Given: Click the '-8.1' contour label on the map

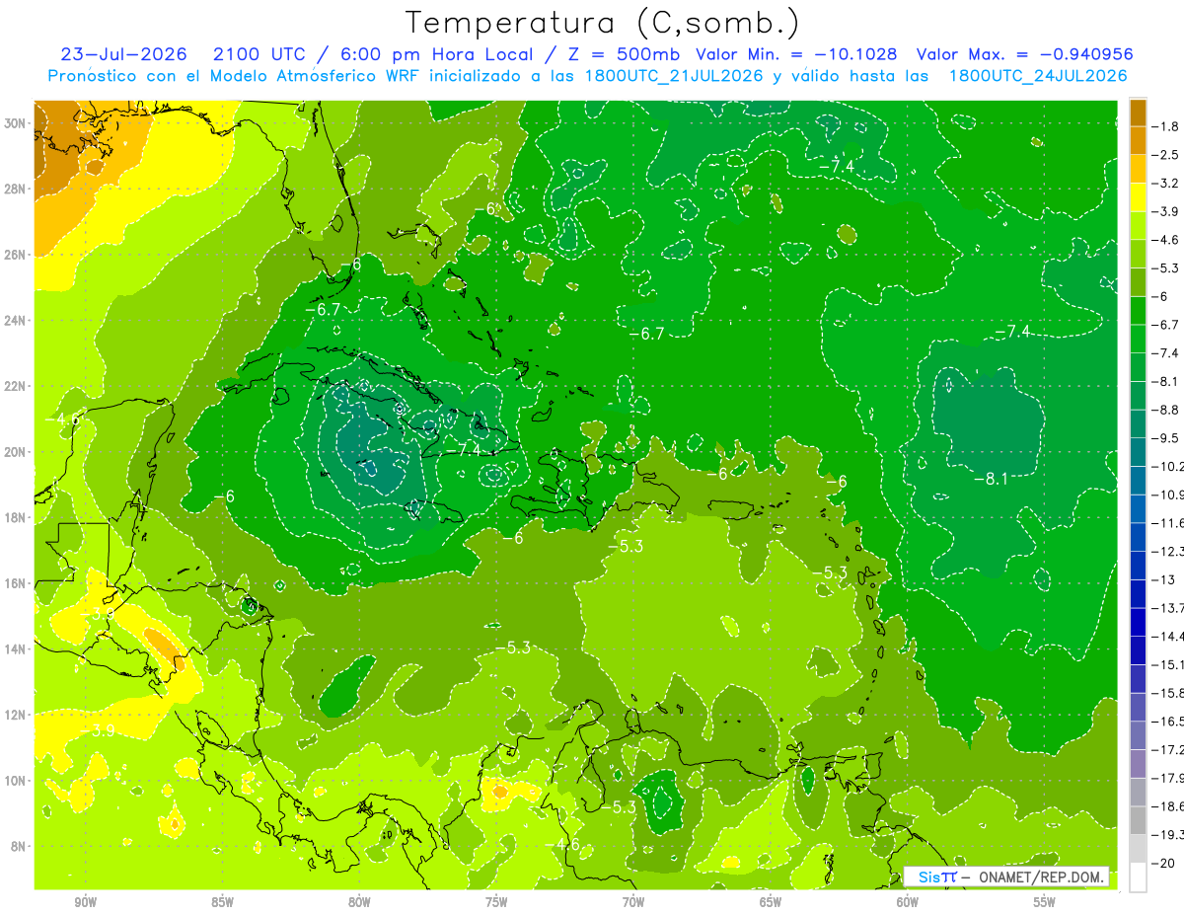Looking at the screenshot, I should coord(991,479).
